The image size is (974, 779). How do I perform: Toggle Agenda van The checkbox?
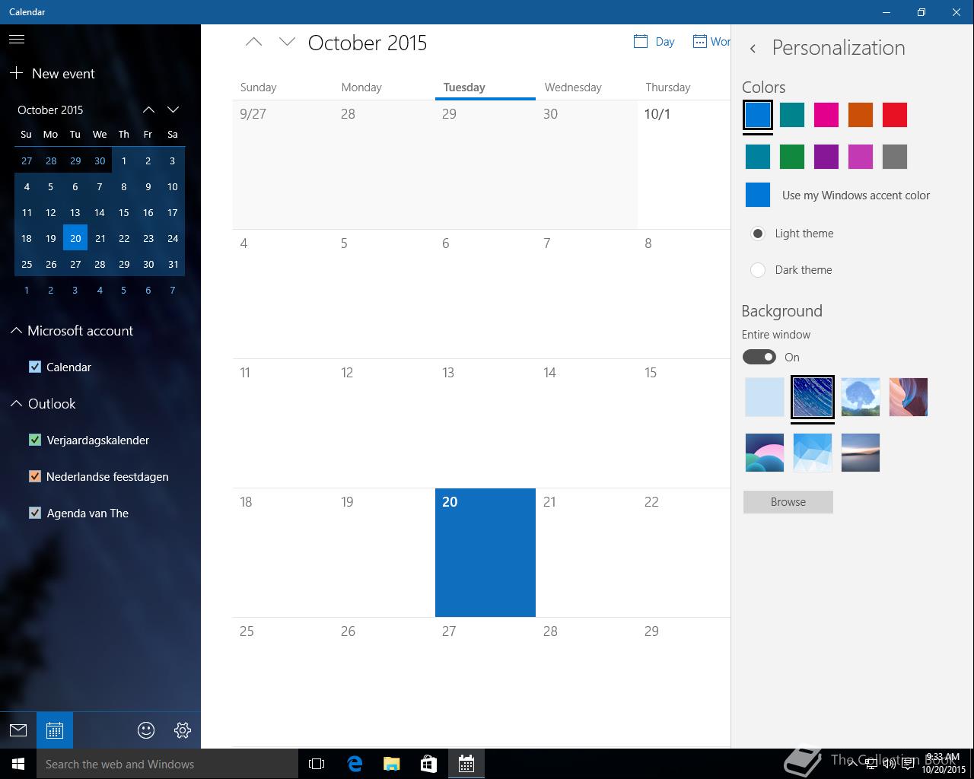tap(35, 513)
